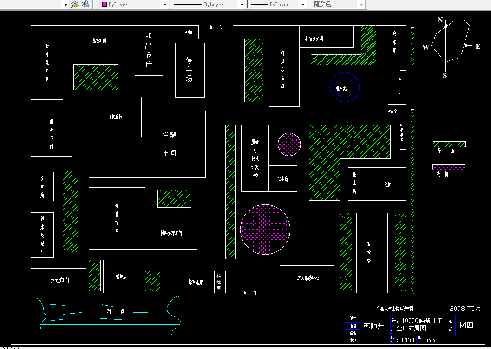Viewport: 491px width, 349px height.
Task: Click the Layer Previous icon
Action: (85, 4)
